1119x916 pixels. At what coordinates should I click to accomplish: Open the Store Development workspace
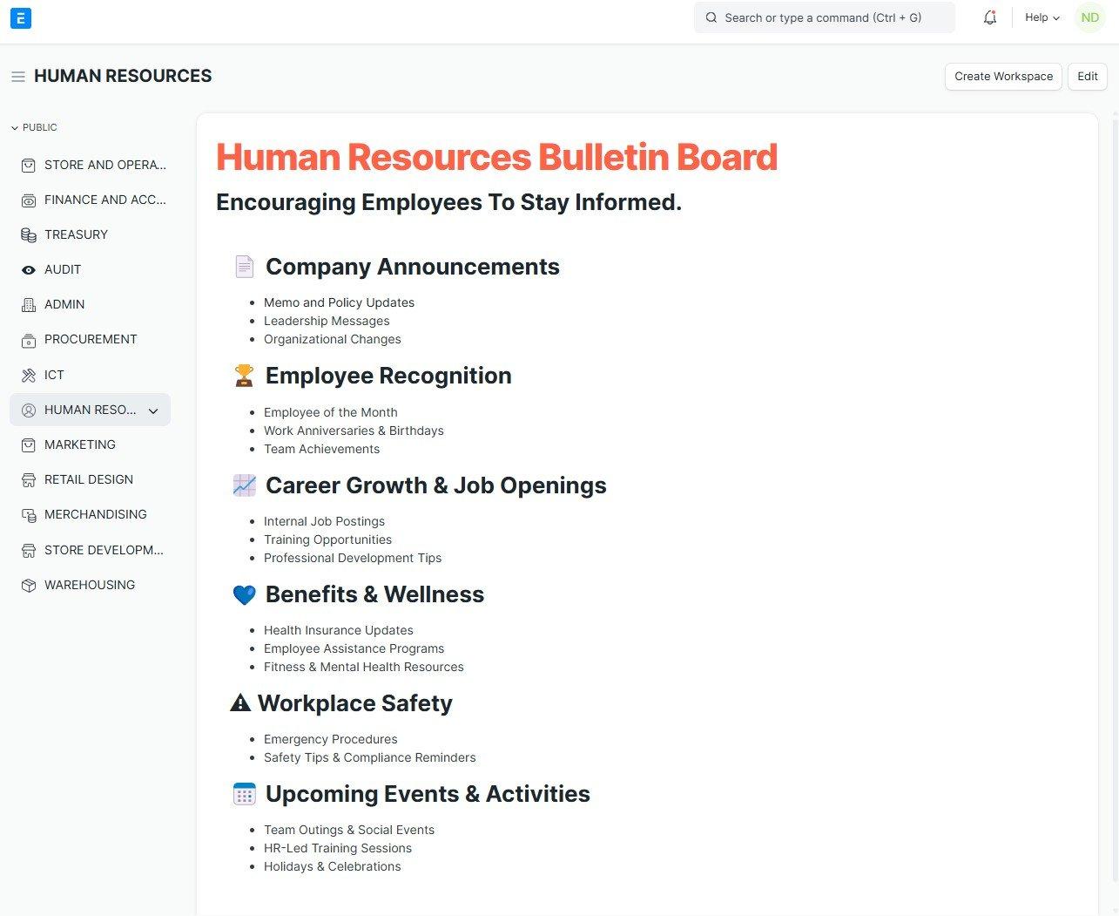coord(104,550)
